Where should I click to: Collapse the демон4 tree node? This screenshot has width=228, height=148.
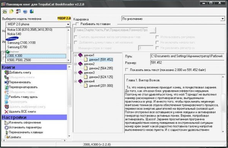coord(76,81)
